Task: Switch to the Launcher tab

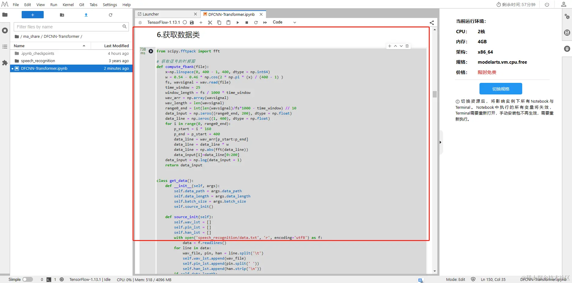Action: [151, 14]
